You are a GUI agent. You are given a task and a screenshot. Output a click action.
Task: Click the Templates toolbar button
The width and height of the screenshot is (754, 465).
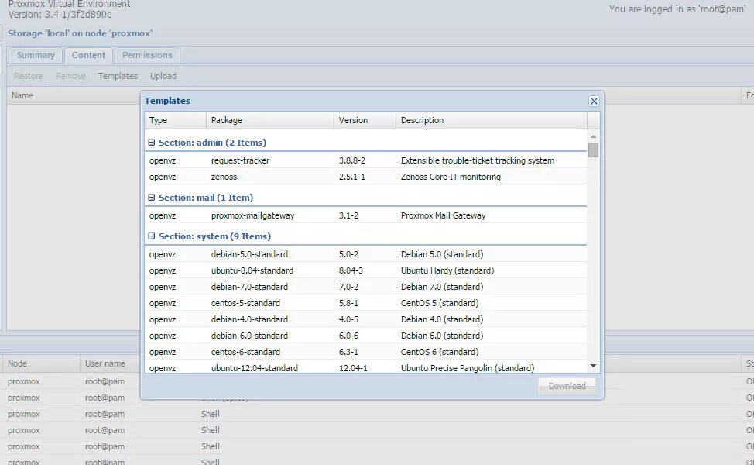[x=118, y=76]
